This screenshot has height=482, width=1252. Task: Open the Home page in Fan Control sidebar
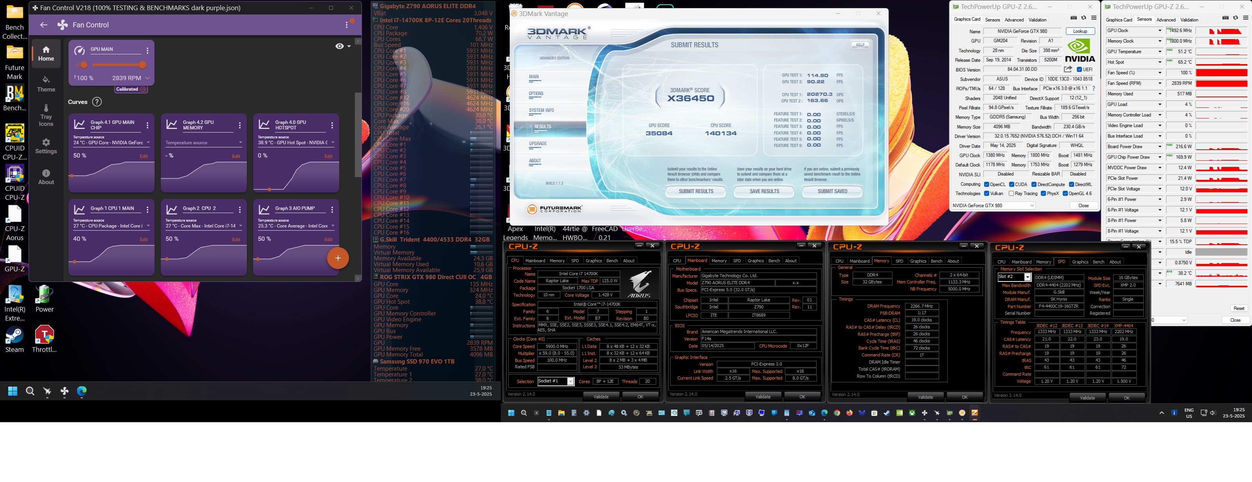[x=46, y=53]
